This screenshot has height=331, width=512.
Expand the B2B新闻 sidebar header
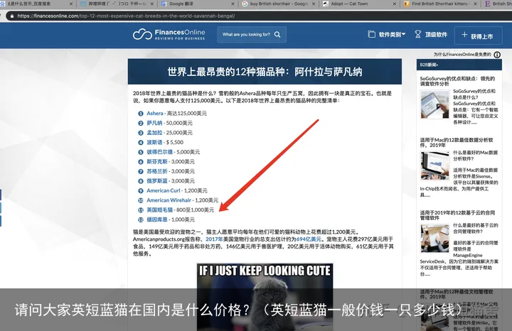coord(459,65)
